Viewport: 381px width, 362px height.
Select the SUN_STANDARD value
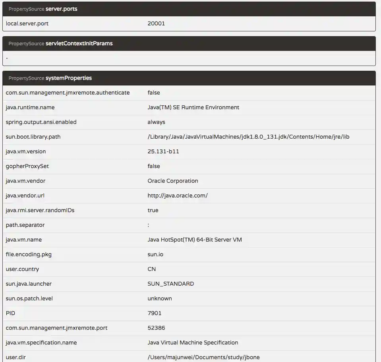(x=170, y=284)
